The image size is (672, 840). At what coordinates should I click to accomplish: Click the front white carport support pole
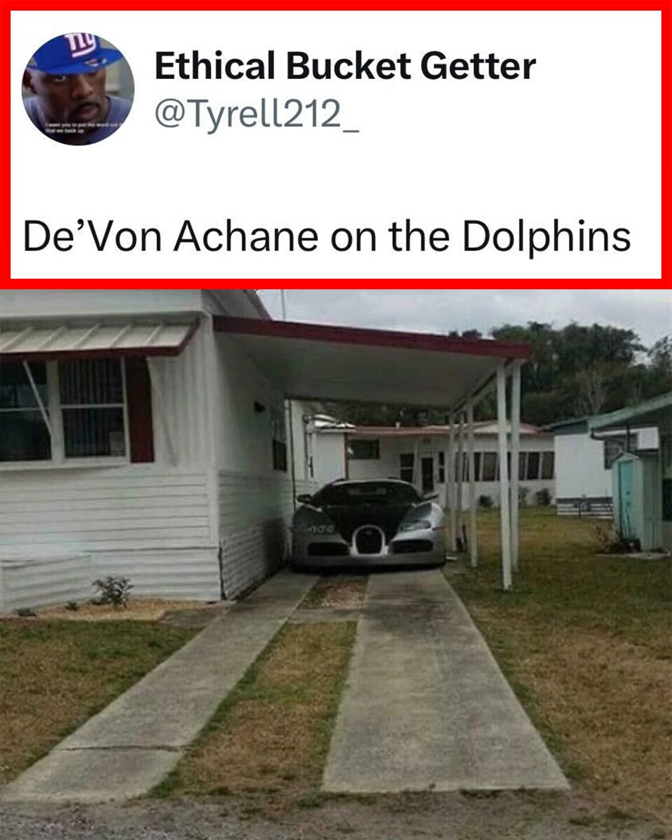click(x=504, y=475)
